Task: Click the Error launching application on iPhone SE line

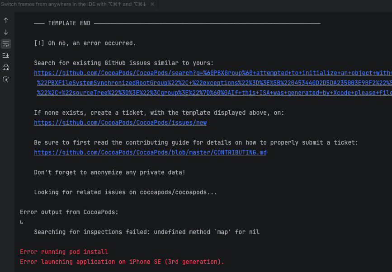Action: [122, 262]
